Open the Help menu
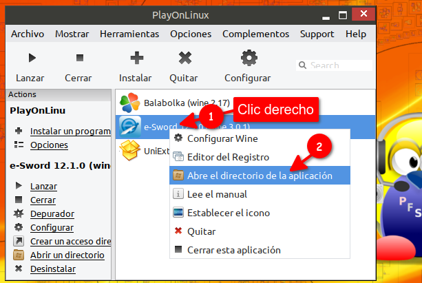Viewport: 422px width, 283px height. coord(356,34)
